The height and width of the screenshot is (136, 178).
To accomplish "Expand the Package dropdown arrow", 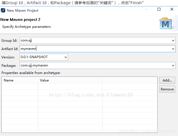I will pyautogui.click(x=173, y=66).
